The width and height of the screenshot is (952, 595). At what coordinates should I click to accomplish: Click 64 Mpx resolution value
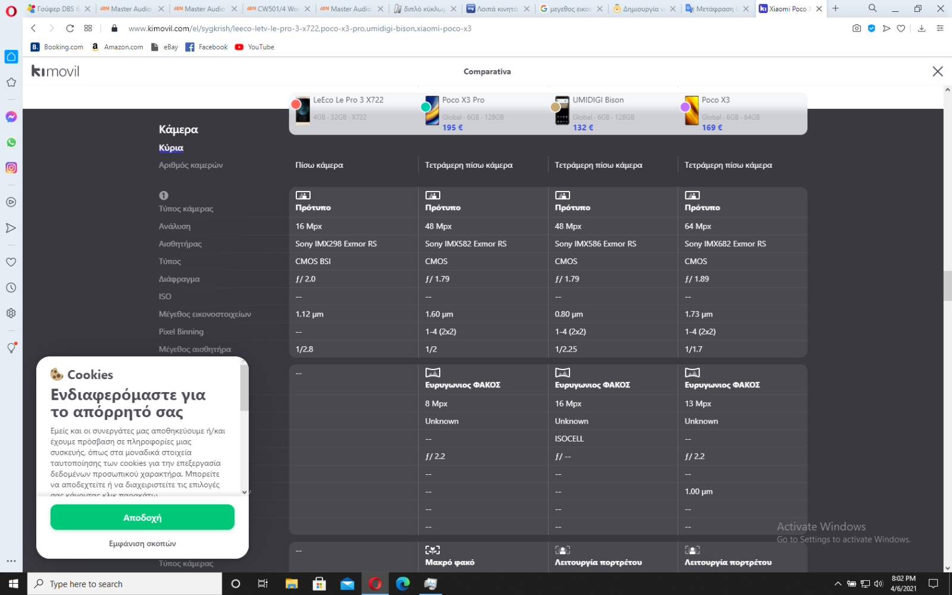[697, 226]
